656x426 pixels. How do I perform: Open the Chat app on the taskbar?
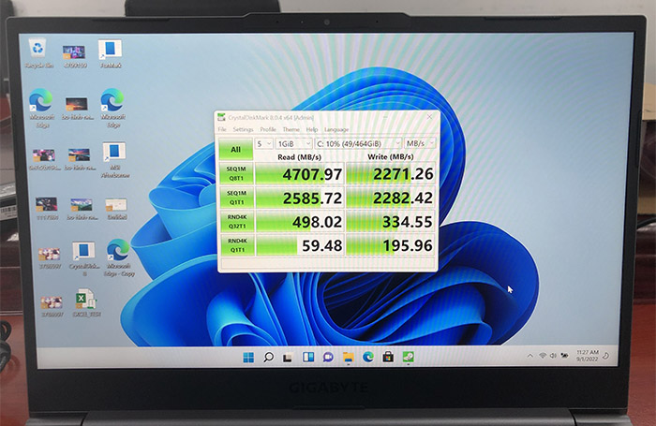[x=328, y=357]
